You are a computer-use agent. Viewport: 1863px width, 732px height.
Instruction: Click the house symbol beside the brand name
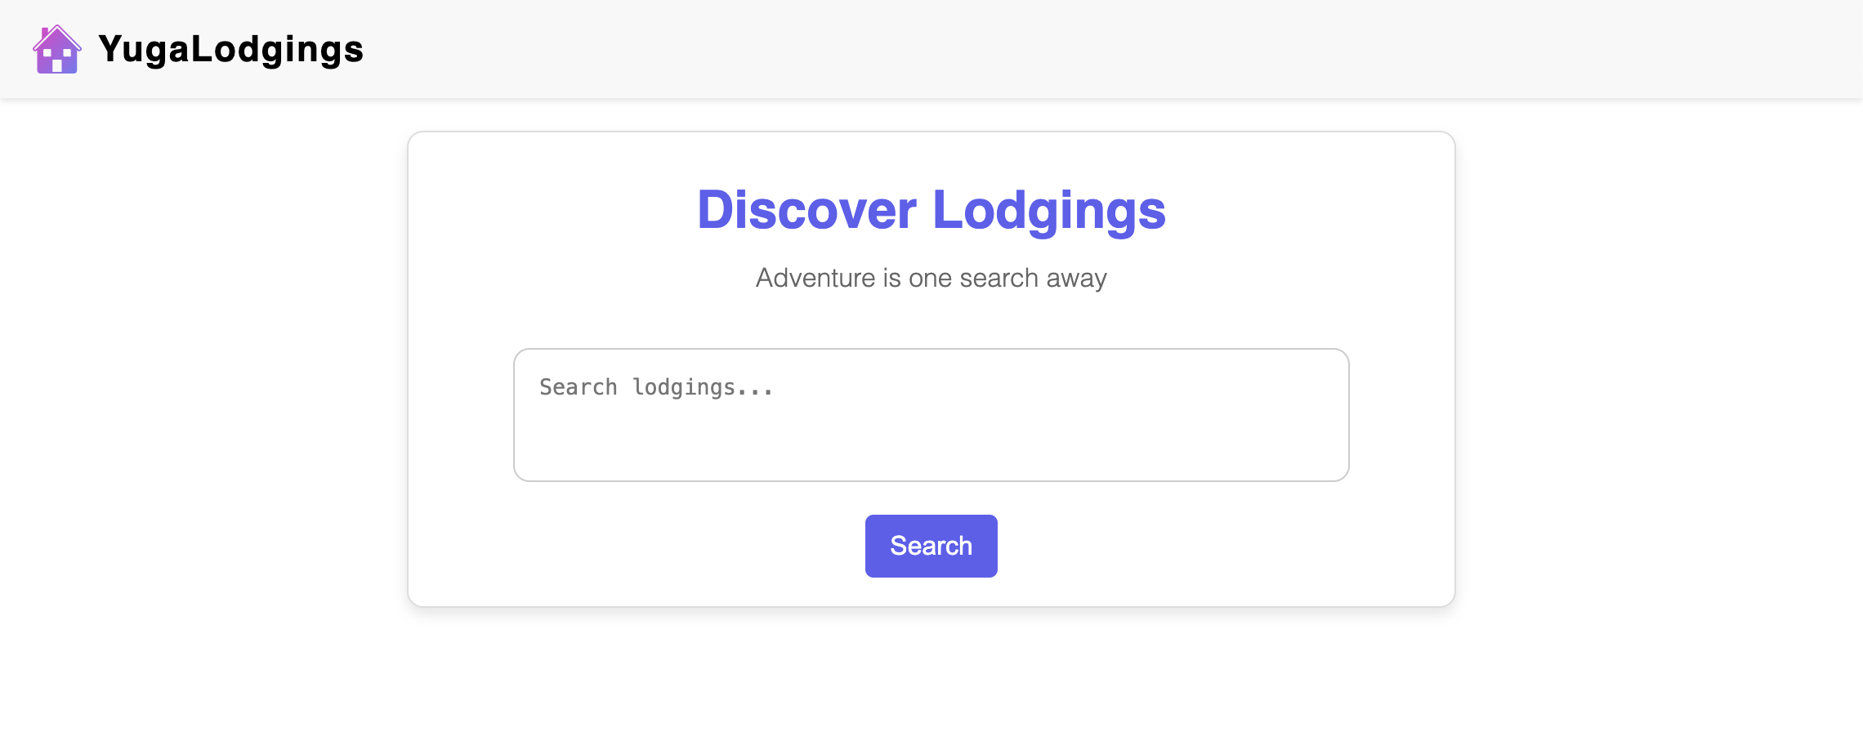(57, 51)
